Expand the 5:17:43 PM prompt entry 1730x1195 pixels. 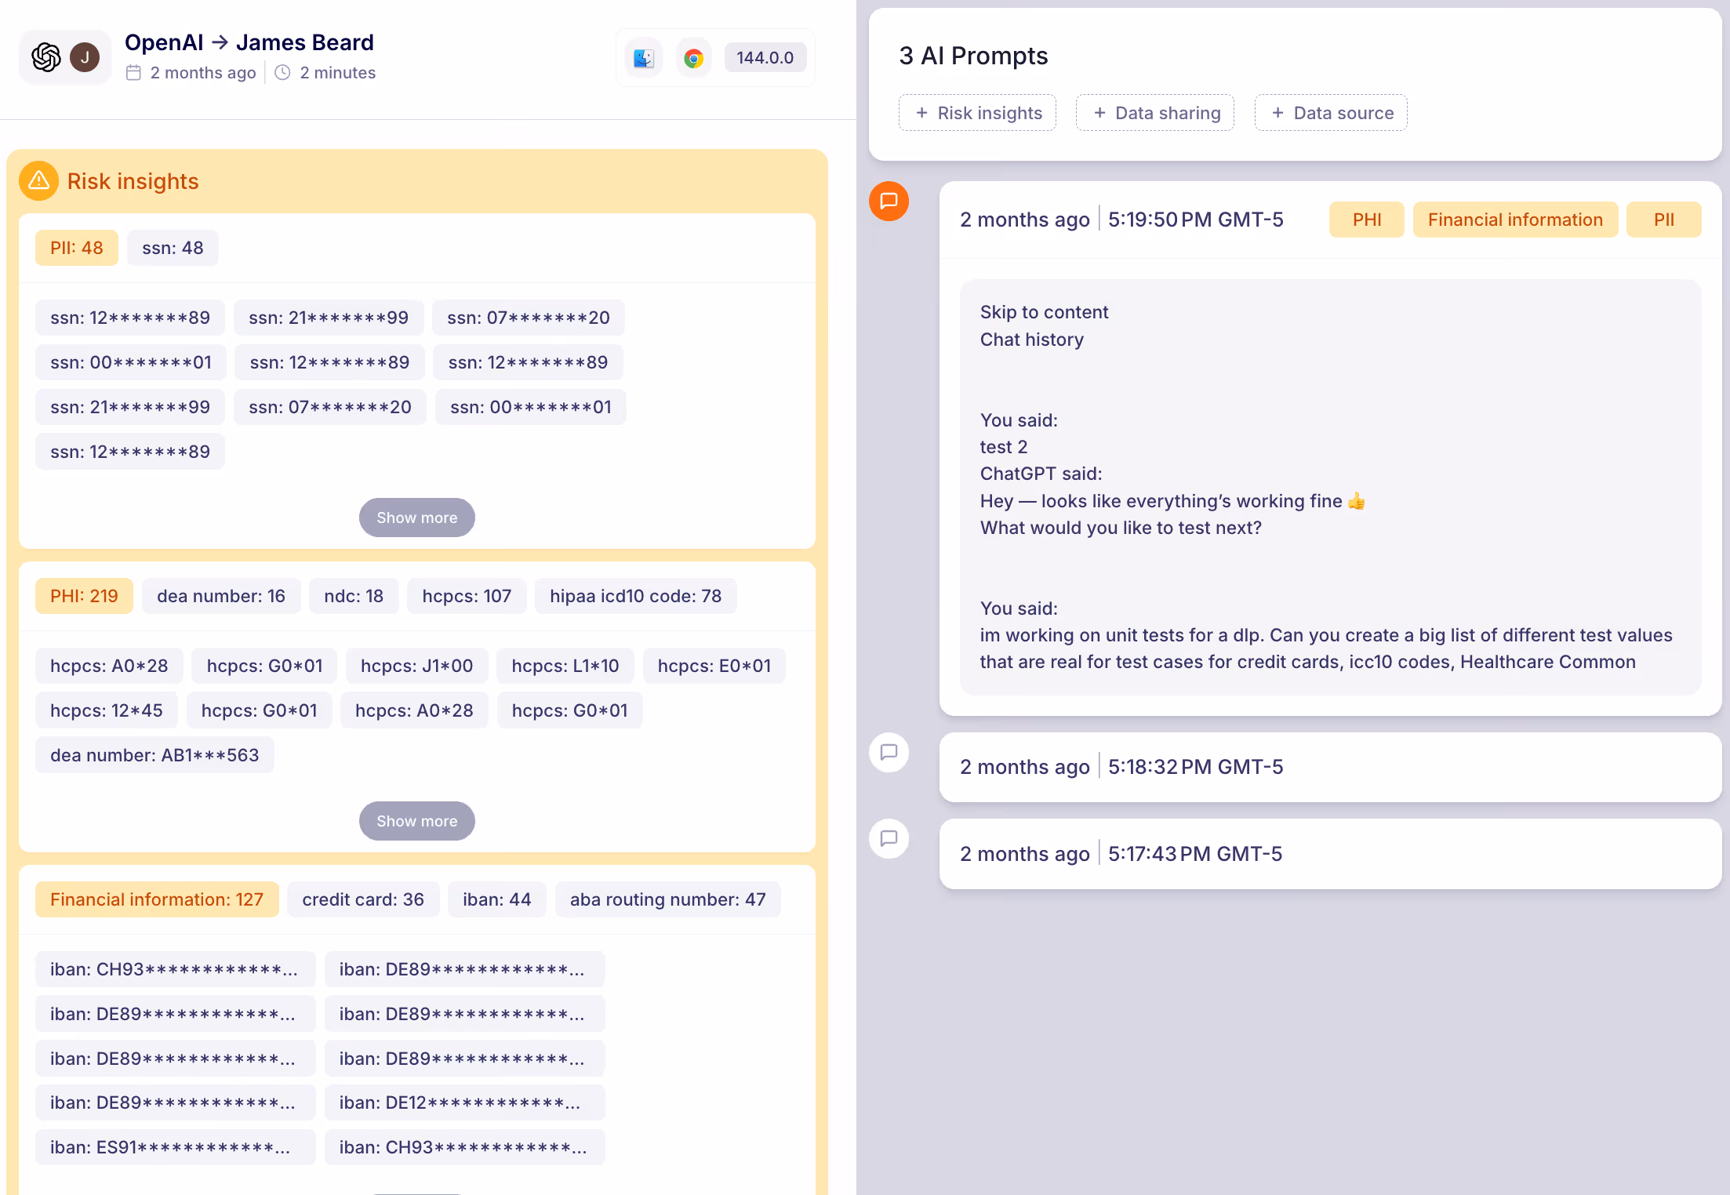1330,854
